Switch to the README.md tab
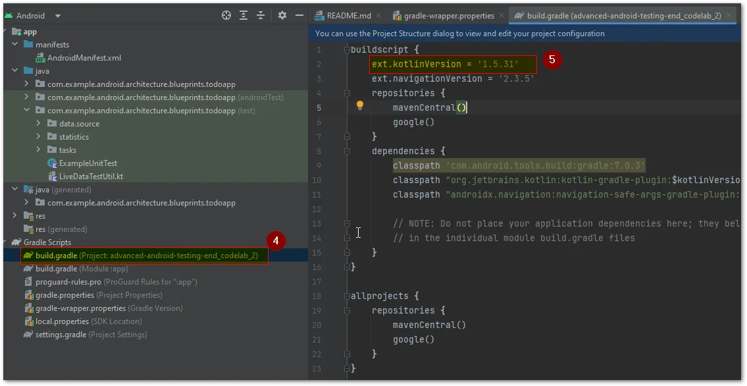The width and height of the screenshot is (747, 386). pyautogui.click(x=348, y=16)
